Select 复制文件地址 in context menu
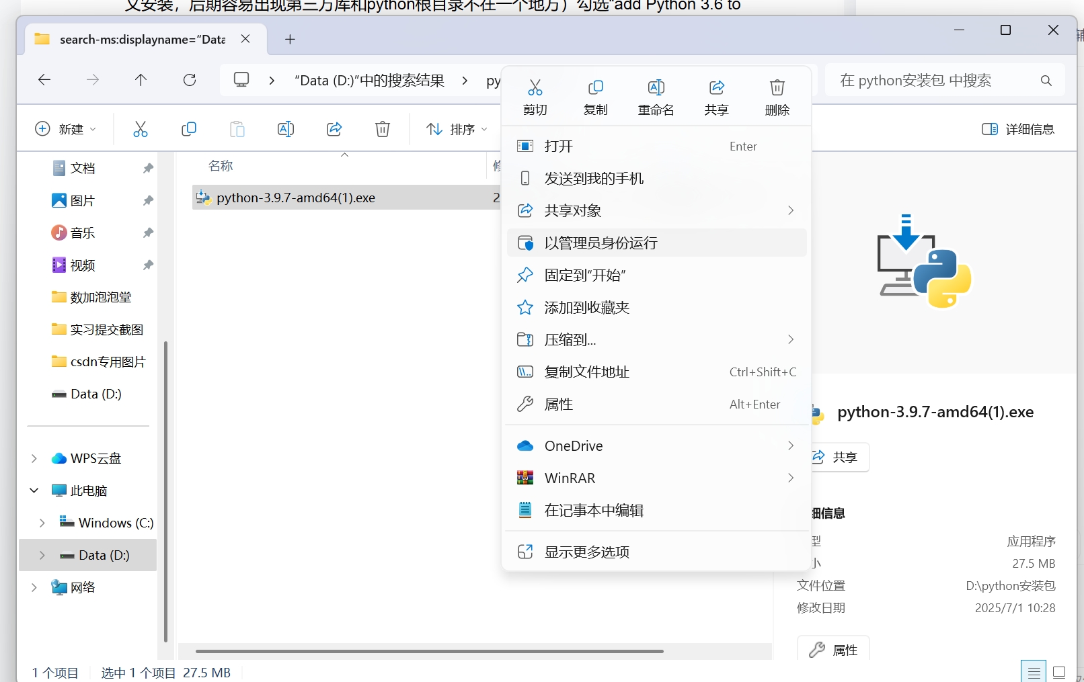 pos(656,372)
